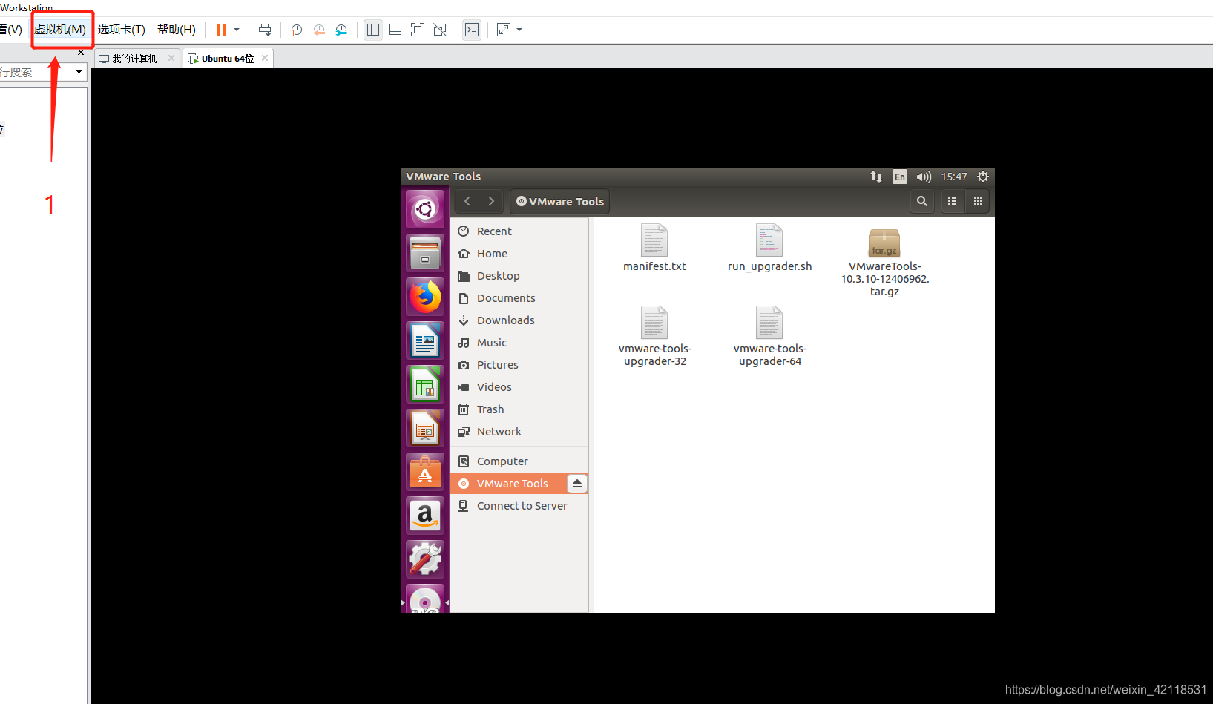Screen dimensions: 1213x704
Task: Click the 15:47 clock in the panel
Action: coord(954,177)
